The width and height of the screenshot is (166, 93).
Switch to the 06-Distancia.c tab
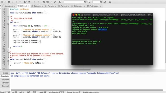pyautogui.click(x=77, y=6)
